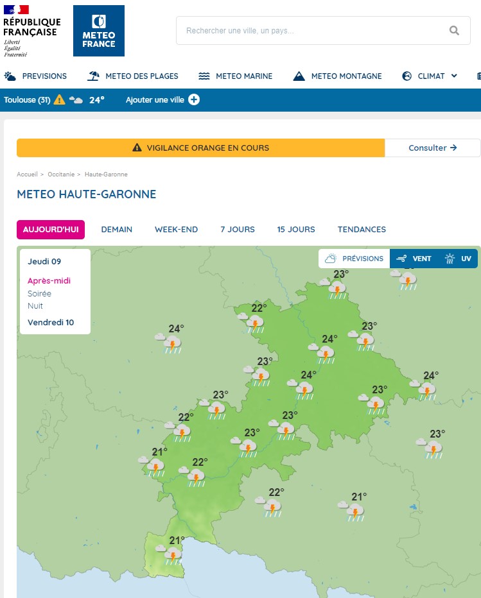The image size is (481, 598).
Task: Expand the Climat dropdown menu
Action: coord(430,76)
